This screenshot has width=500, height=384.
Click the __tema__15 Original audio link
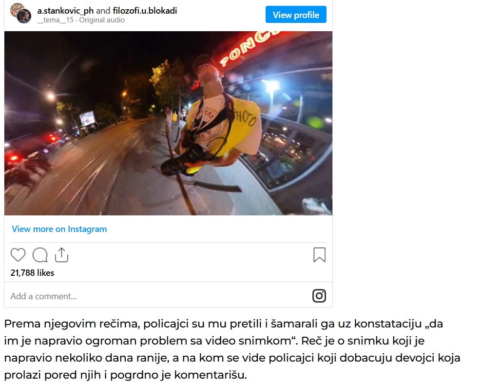(x=81, y=20)
